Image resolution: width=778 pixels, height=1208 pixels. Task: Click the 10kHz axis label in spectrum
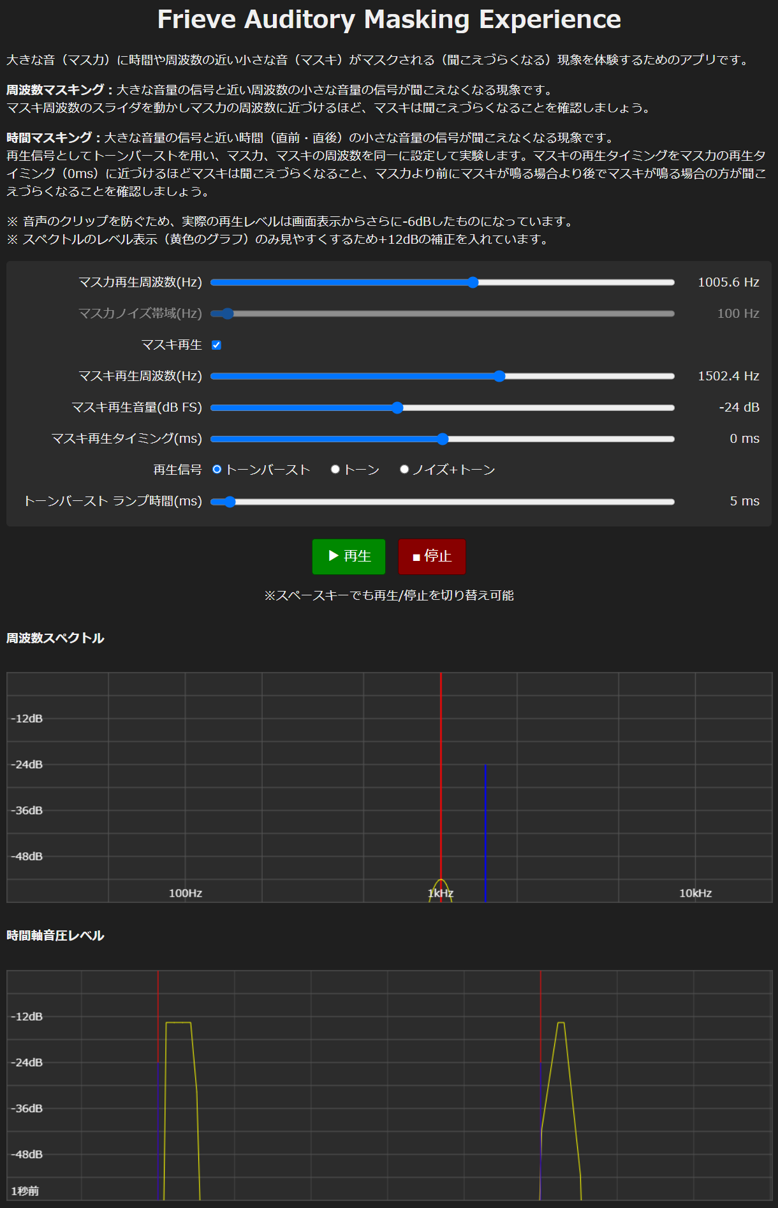click(x=695, y=893)
